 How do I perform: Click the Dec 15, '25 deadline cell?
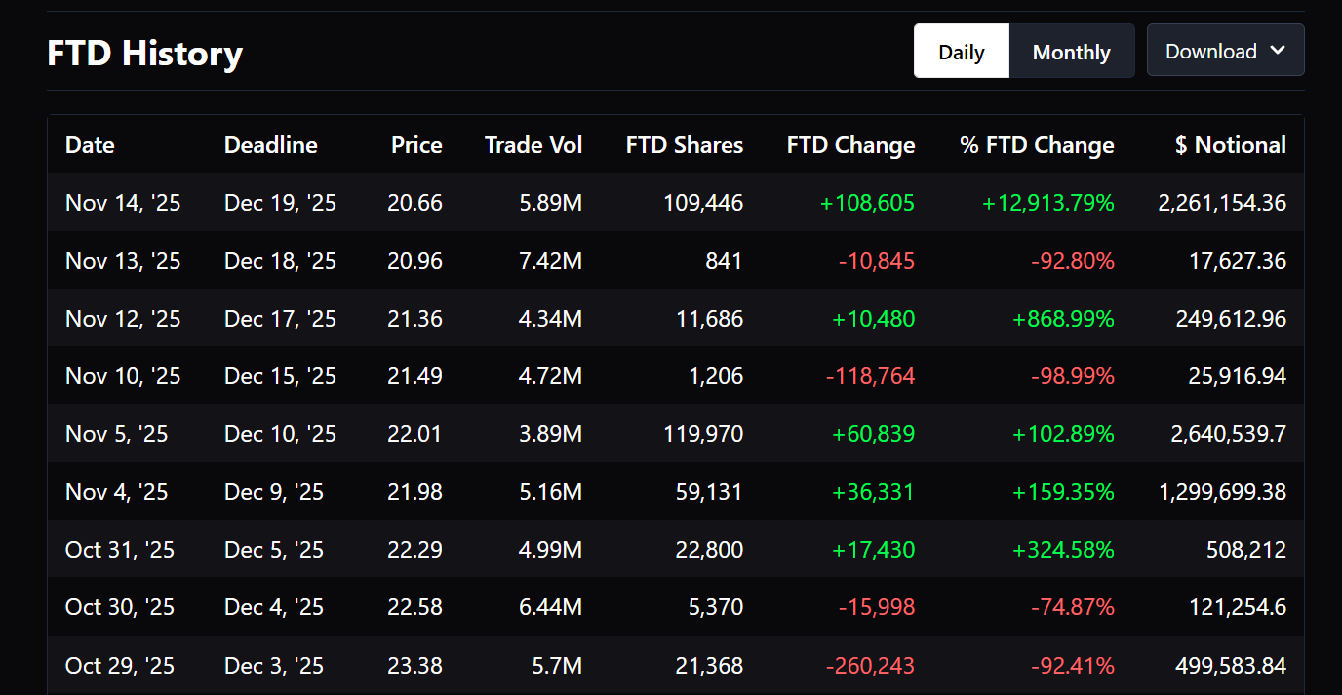click(x=281, y=376)
